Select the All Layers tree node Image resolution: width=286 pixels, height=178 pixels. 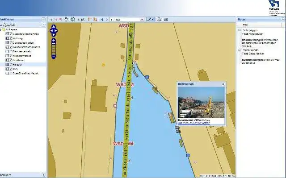[x=11, y=29]
